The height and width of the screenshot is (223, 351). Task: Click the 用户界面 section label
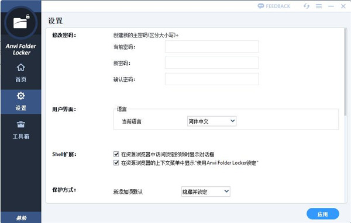point(64,109)
